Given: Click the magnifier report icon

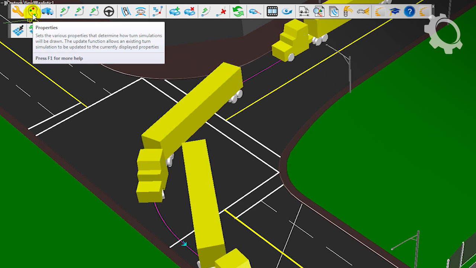Looking at the screenshot, I should [319, 12].
